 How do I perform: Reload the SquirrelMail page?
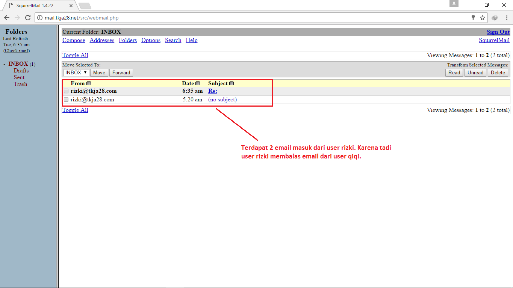(x=28, y=18)
